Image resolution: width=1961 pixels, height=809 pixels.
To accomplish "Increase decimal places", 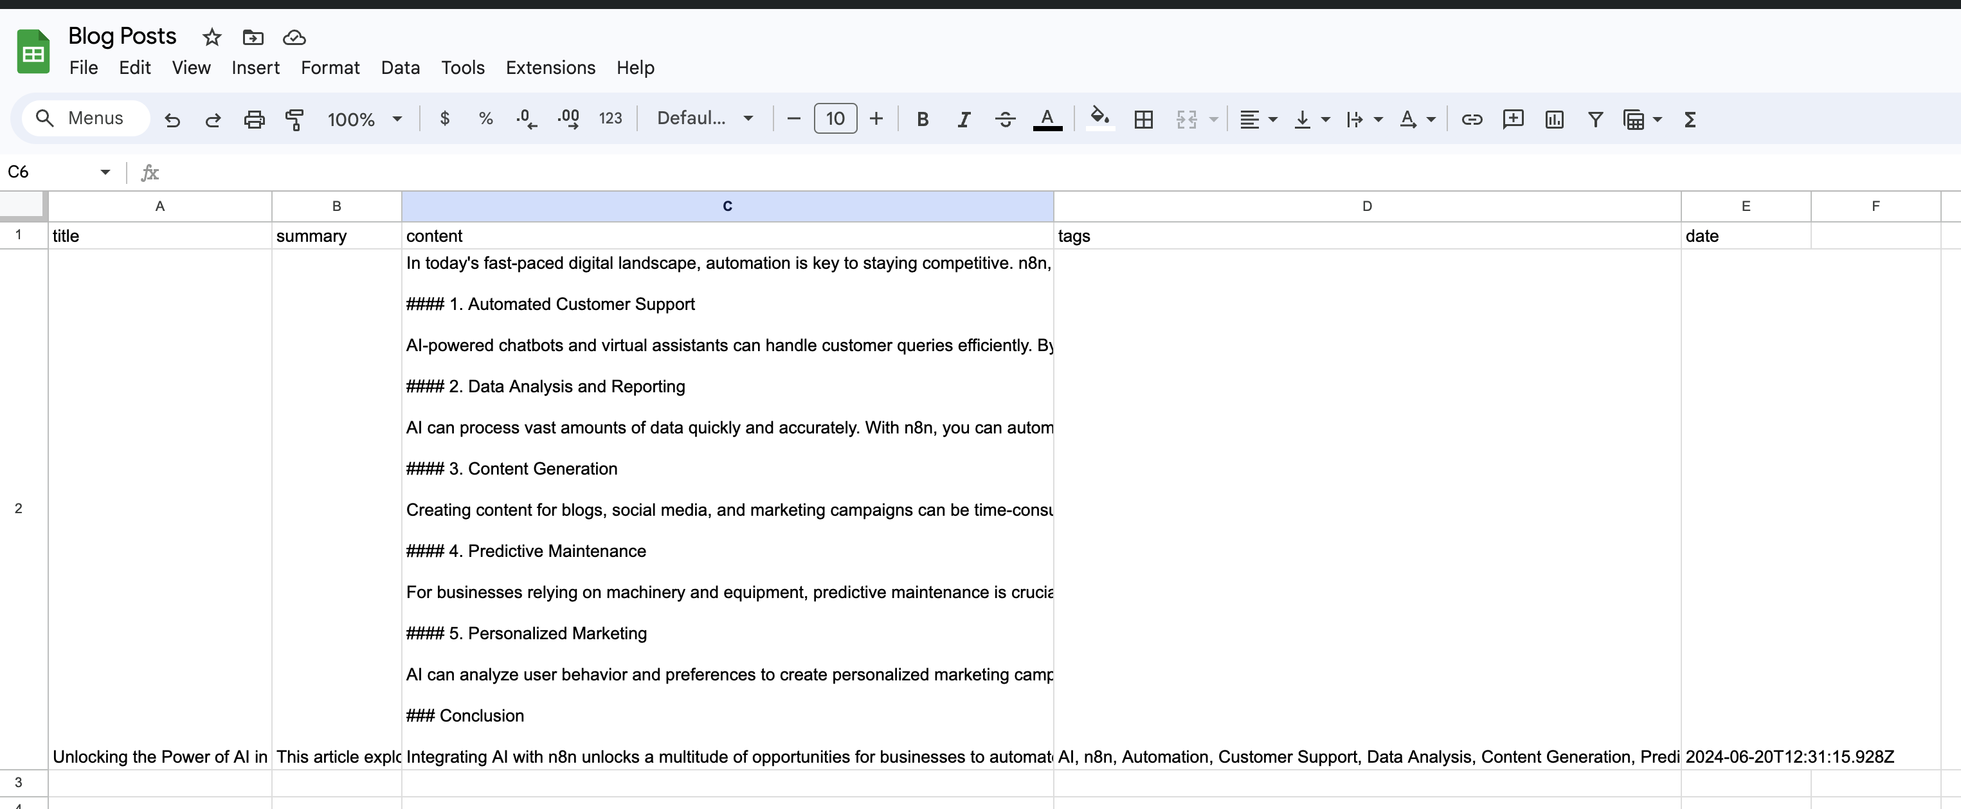I will coord(568,118).
